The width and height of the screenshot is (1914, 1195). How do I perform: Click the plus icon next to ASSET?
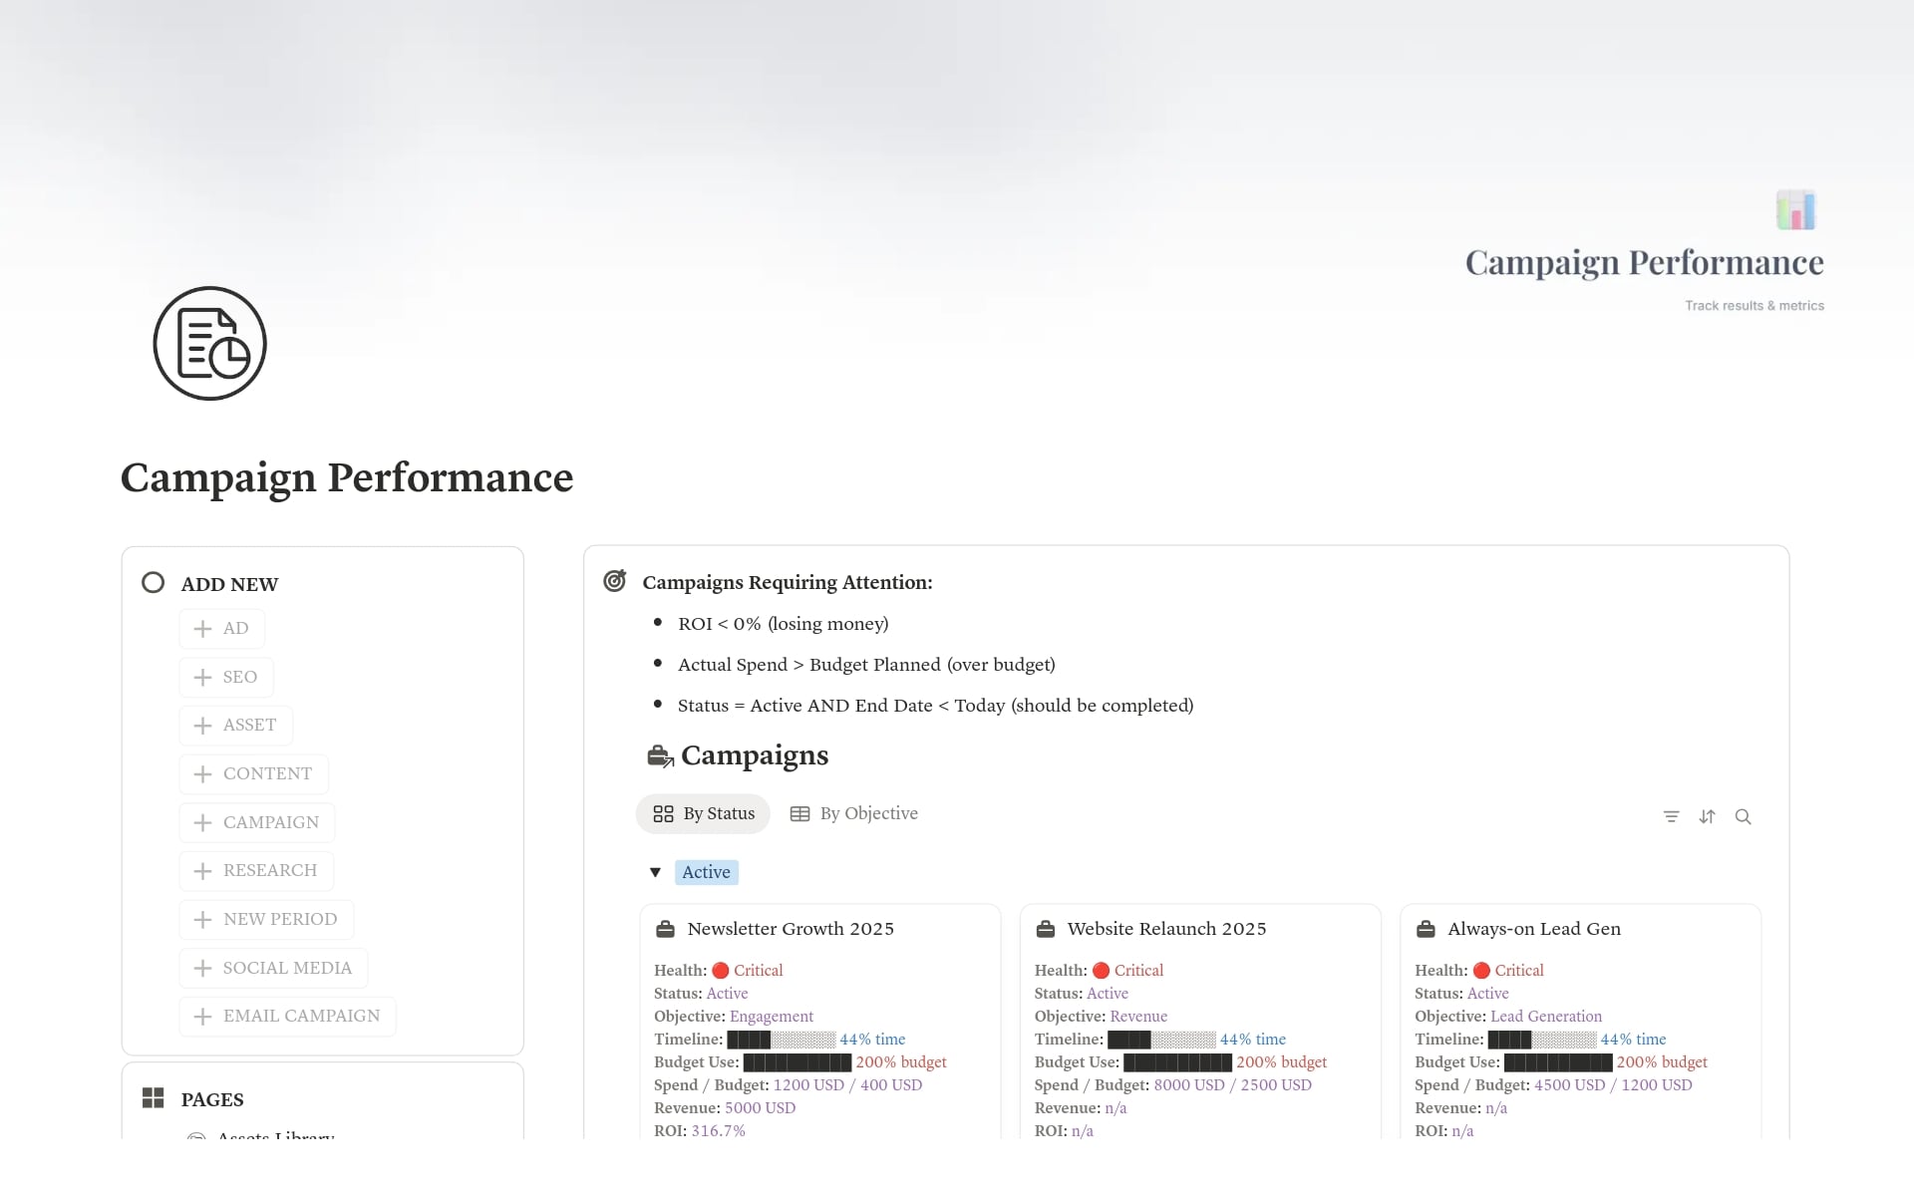point(202,726)
